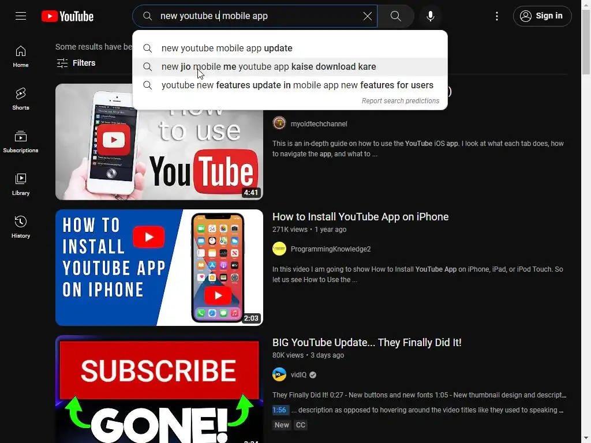This screenshot has width=591, height=443.
Task: Start voice search with microphone
Action: click(431, 16)
